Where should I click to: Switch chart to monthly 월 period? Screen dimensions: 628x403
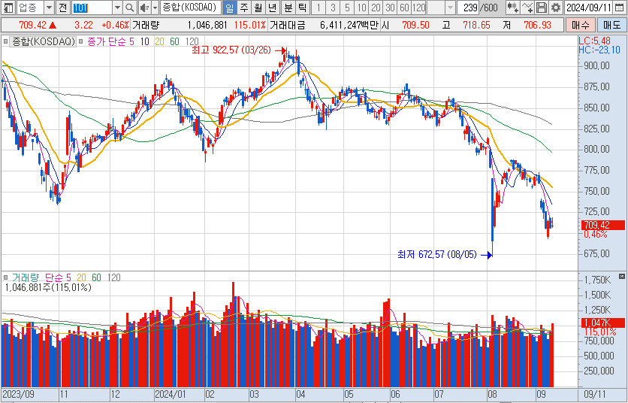pyautogui.click(x=258, y=8)
